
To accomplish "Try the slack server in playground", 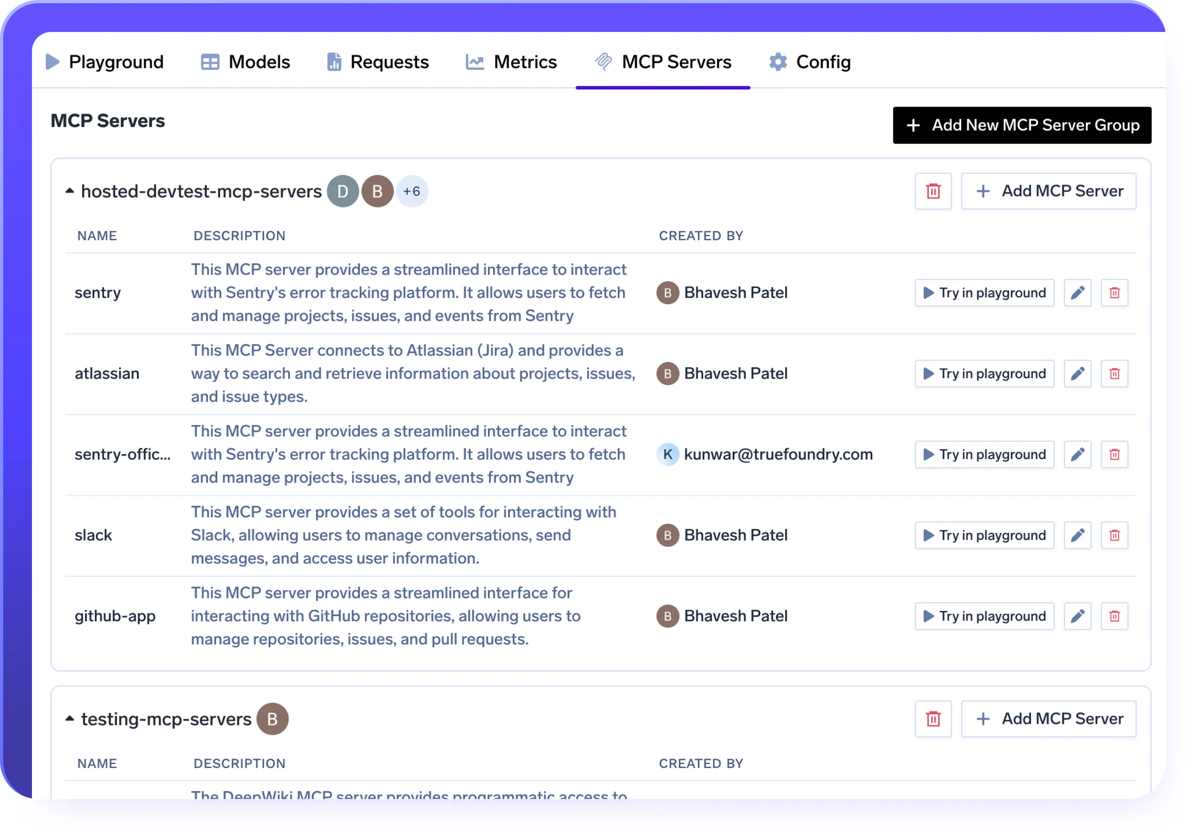I will pyautogui.click(x=984, y=535).
